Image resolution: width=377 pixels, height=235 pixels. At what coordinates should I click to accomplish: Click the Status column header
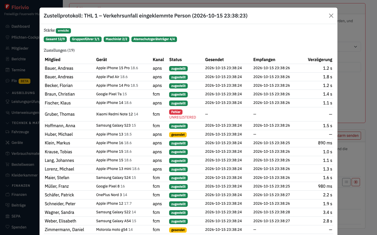click(x=175, y=60)
